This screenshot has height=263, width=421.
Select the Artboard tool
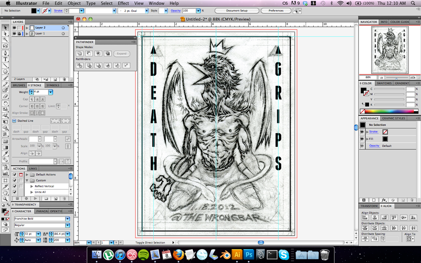(5, 180)
